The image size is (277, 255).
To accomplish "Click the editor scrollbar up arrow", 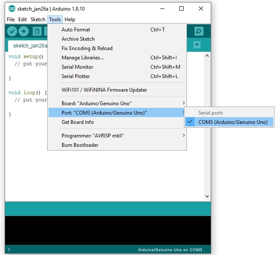I will [207, 56].
